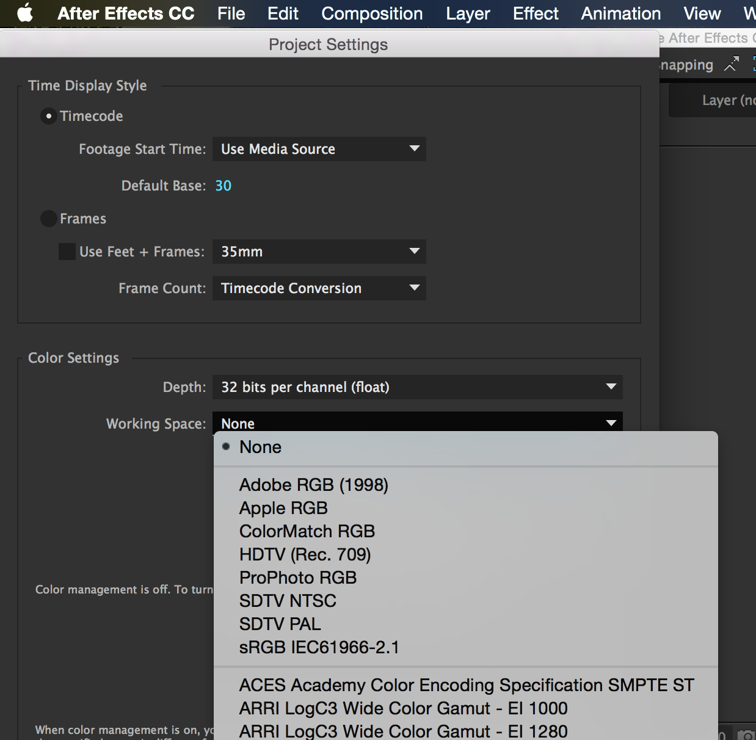Choose SDTV PAL working space
Image resolution: width=756 pixels, height=740 pixels.
[x=466, y=624]
